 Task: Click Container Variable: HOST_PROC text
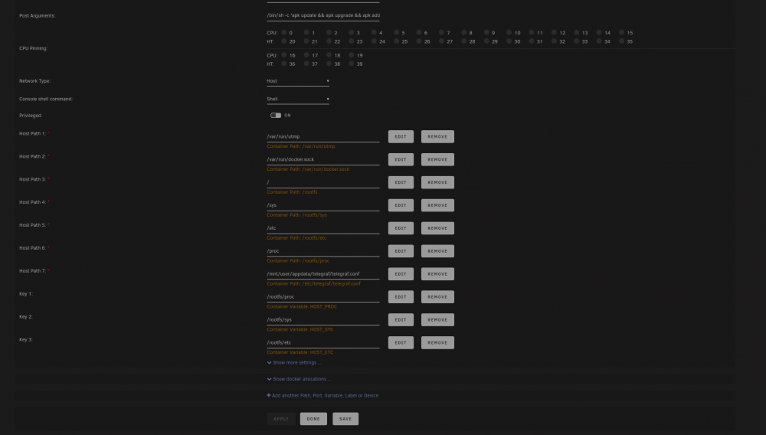301,306
